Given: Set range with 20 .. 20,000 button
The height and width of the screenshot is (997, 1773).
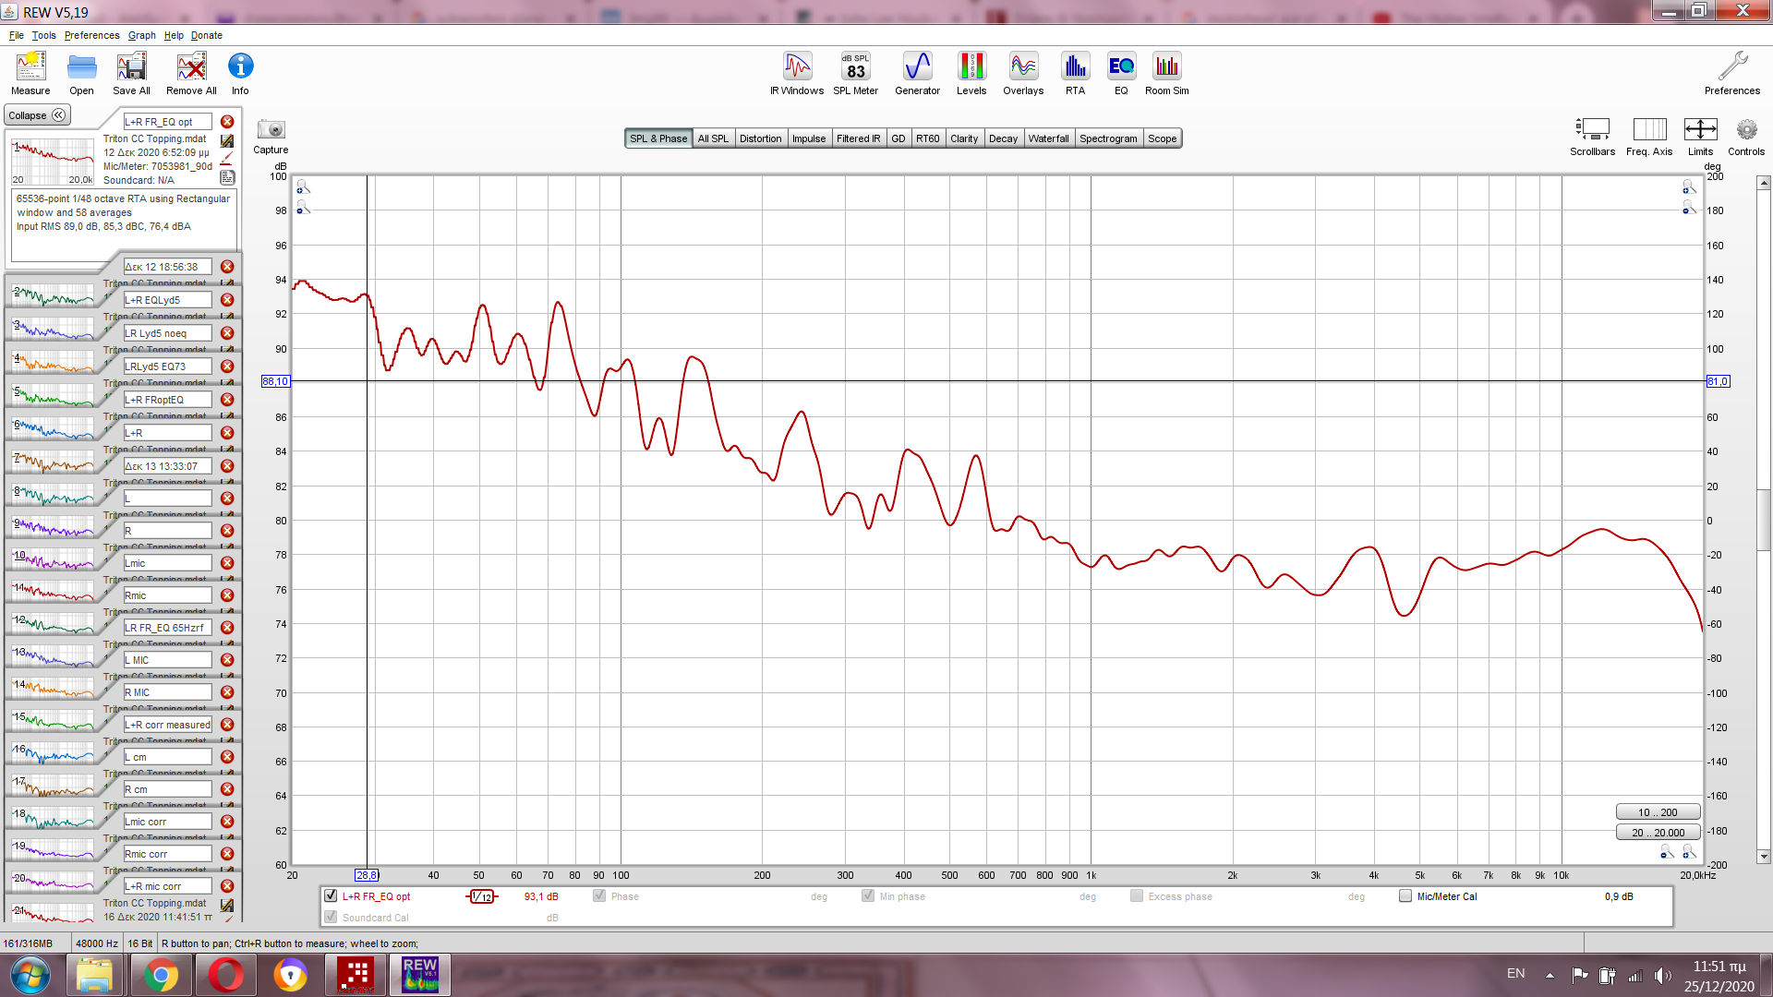Looking at the screenshot, I should [1658, 832].
